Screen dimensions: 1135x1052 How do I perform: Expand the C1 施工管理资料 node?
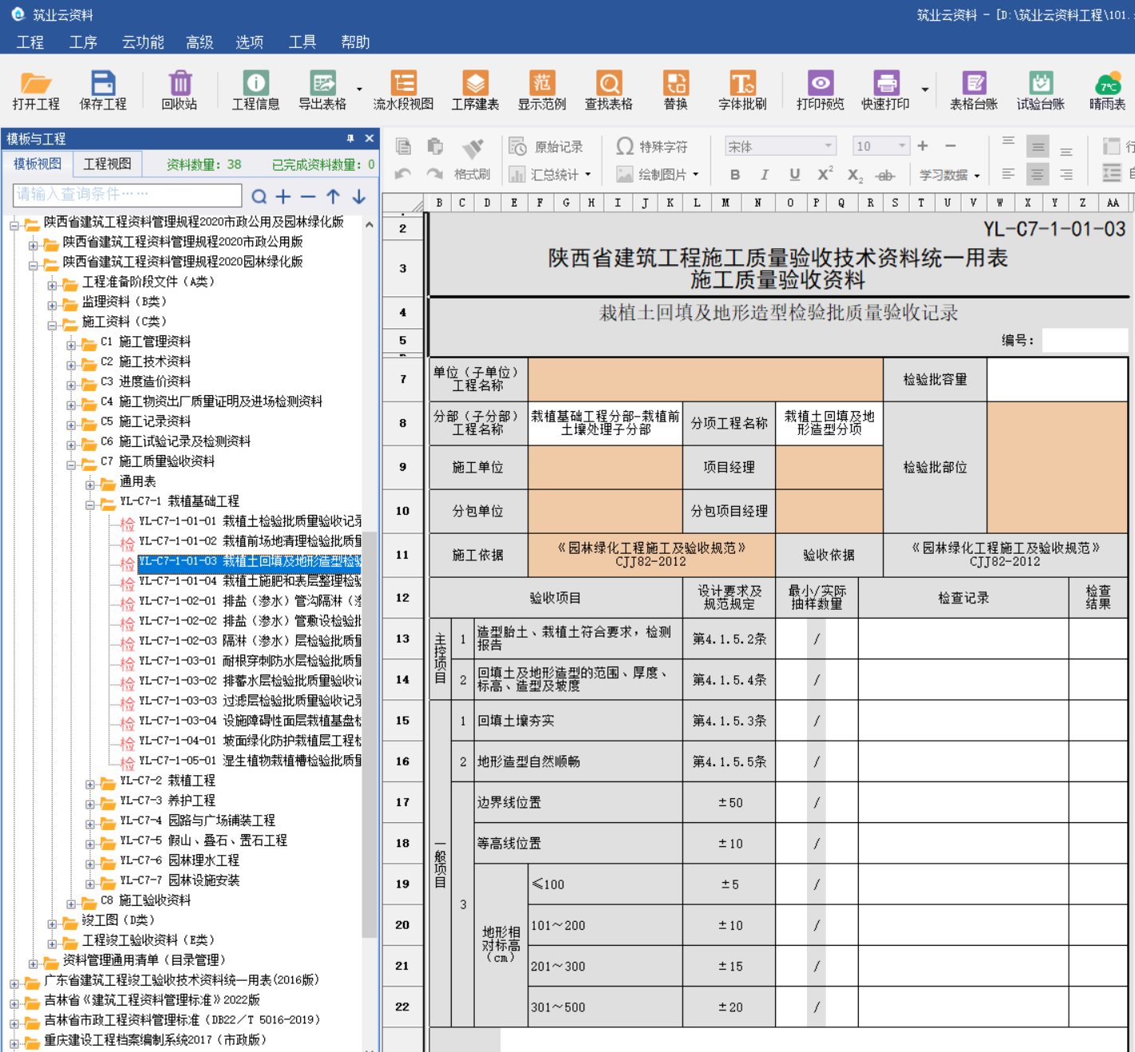pyautogui.click(x=70, y=345)
